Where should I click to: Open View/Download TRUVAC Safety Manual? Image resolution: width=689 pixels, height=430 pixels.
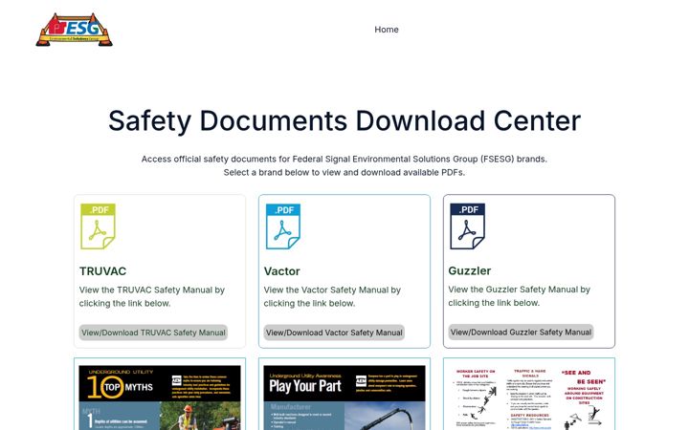tap(153, 333)
